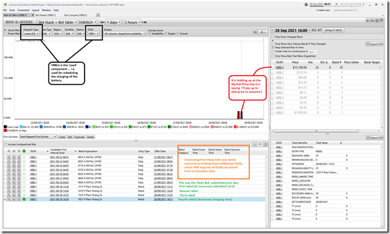Click the green dot in the 1621 P Plant Testing row
Screen dimensions: 390x234
(24, 199)
